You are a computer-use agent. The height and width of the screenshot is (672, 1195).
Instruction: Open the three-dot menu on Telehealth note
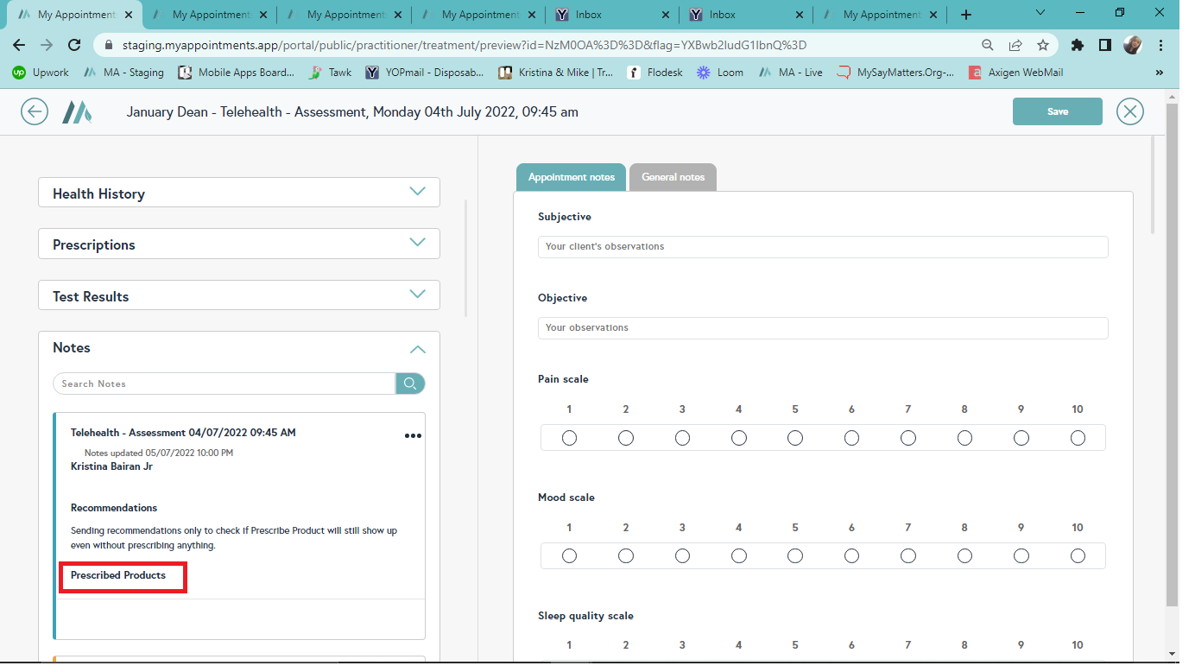pos(414,436)
